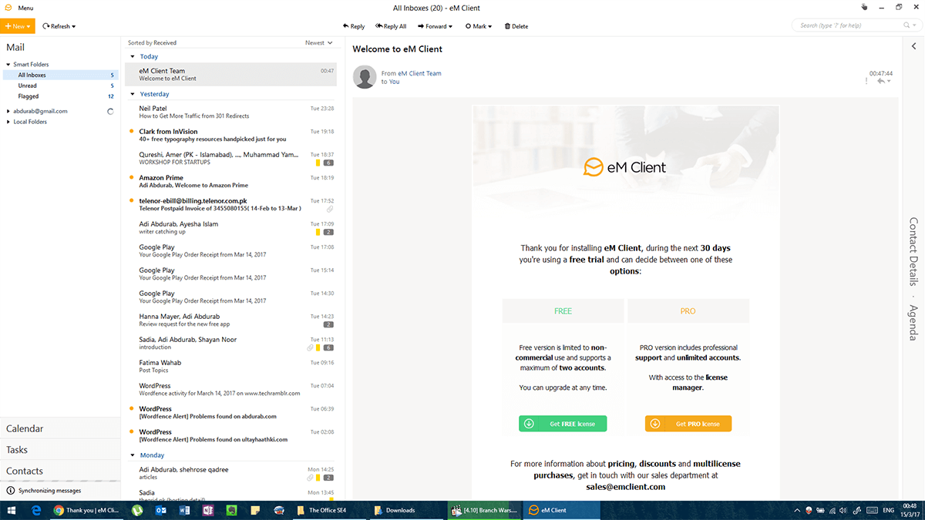925x520 pixels.
Task: Open Word from the taskbar
Action: click(x=184, y=510)
